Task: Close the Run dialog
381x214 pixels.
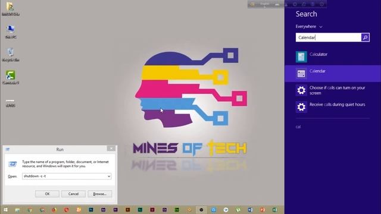Action: (111, 149)
